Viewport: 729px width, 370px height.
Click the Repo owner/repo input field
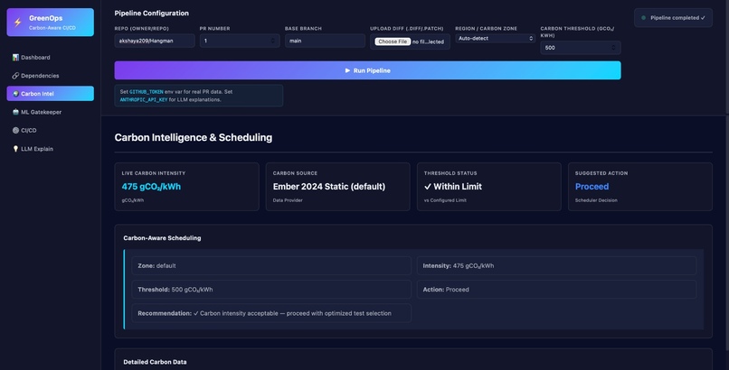coord(155,41)
